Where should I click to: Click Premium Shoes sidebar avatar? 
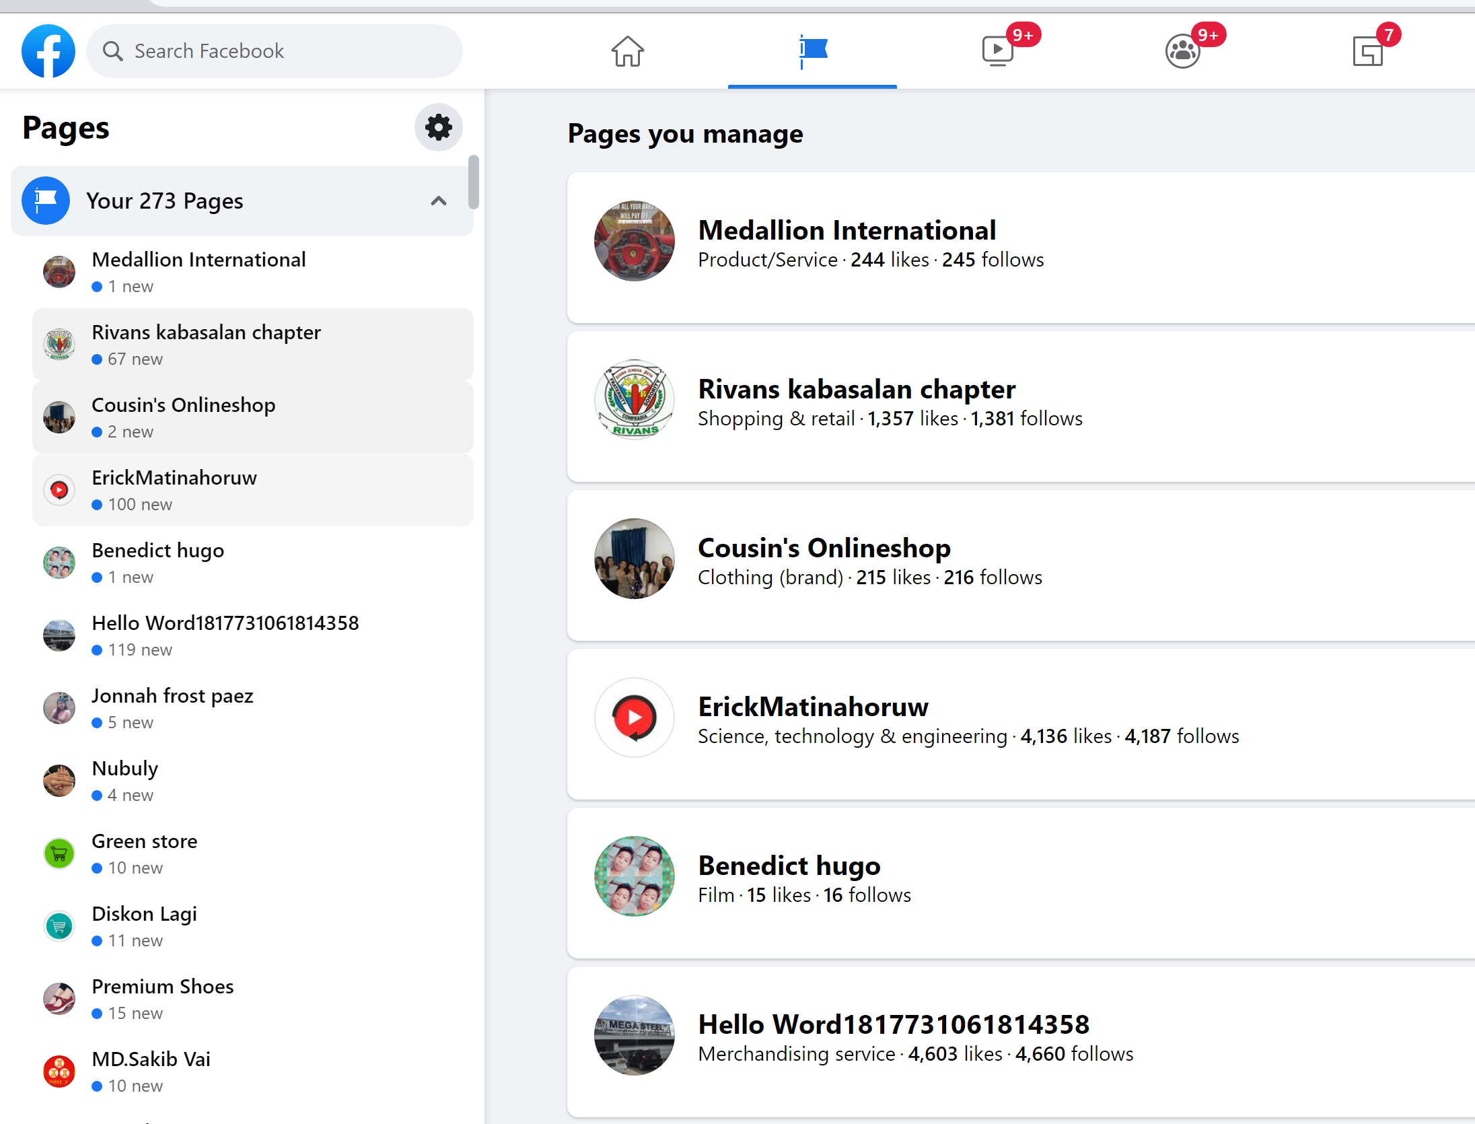click(59, 999)
